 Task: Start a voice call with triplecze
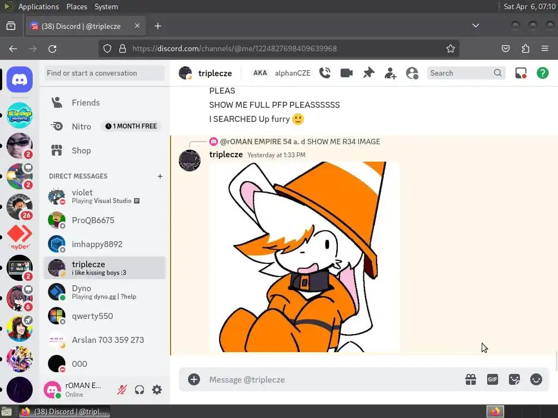pos(325,73)
